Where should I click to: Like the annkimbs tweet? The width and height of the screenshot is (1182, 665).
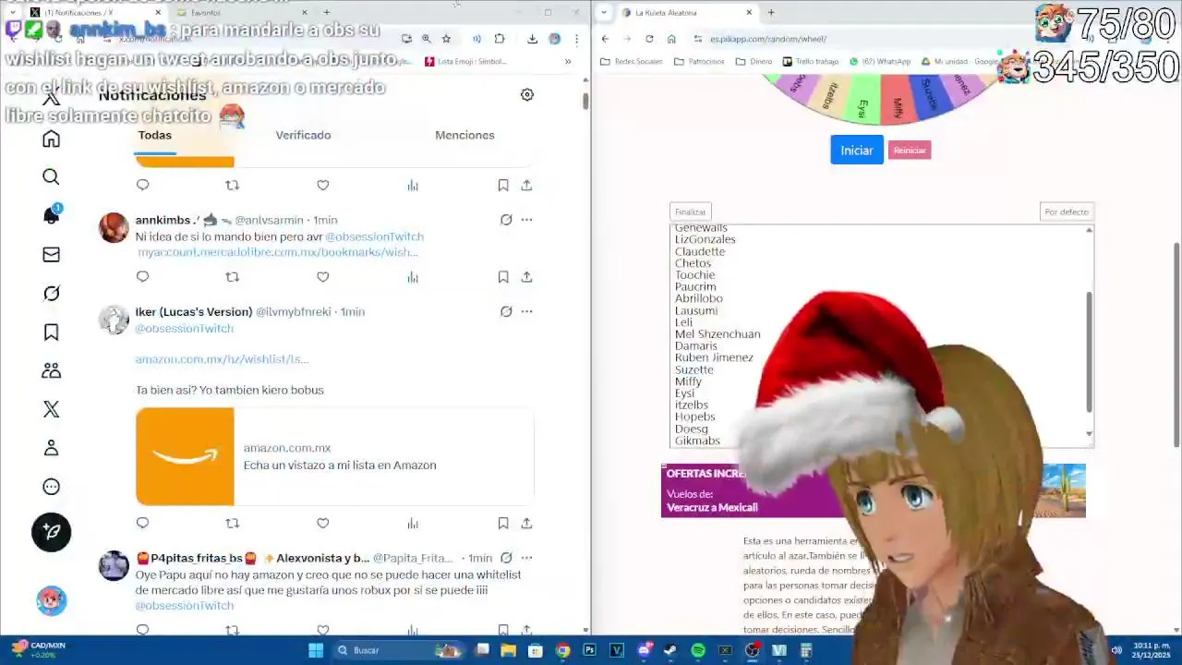322,276
